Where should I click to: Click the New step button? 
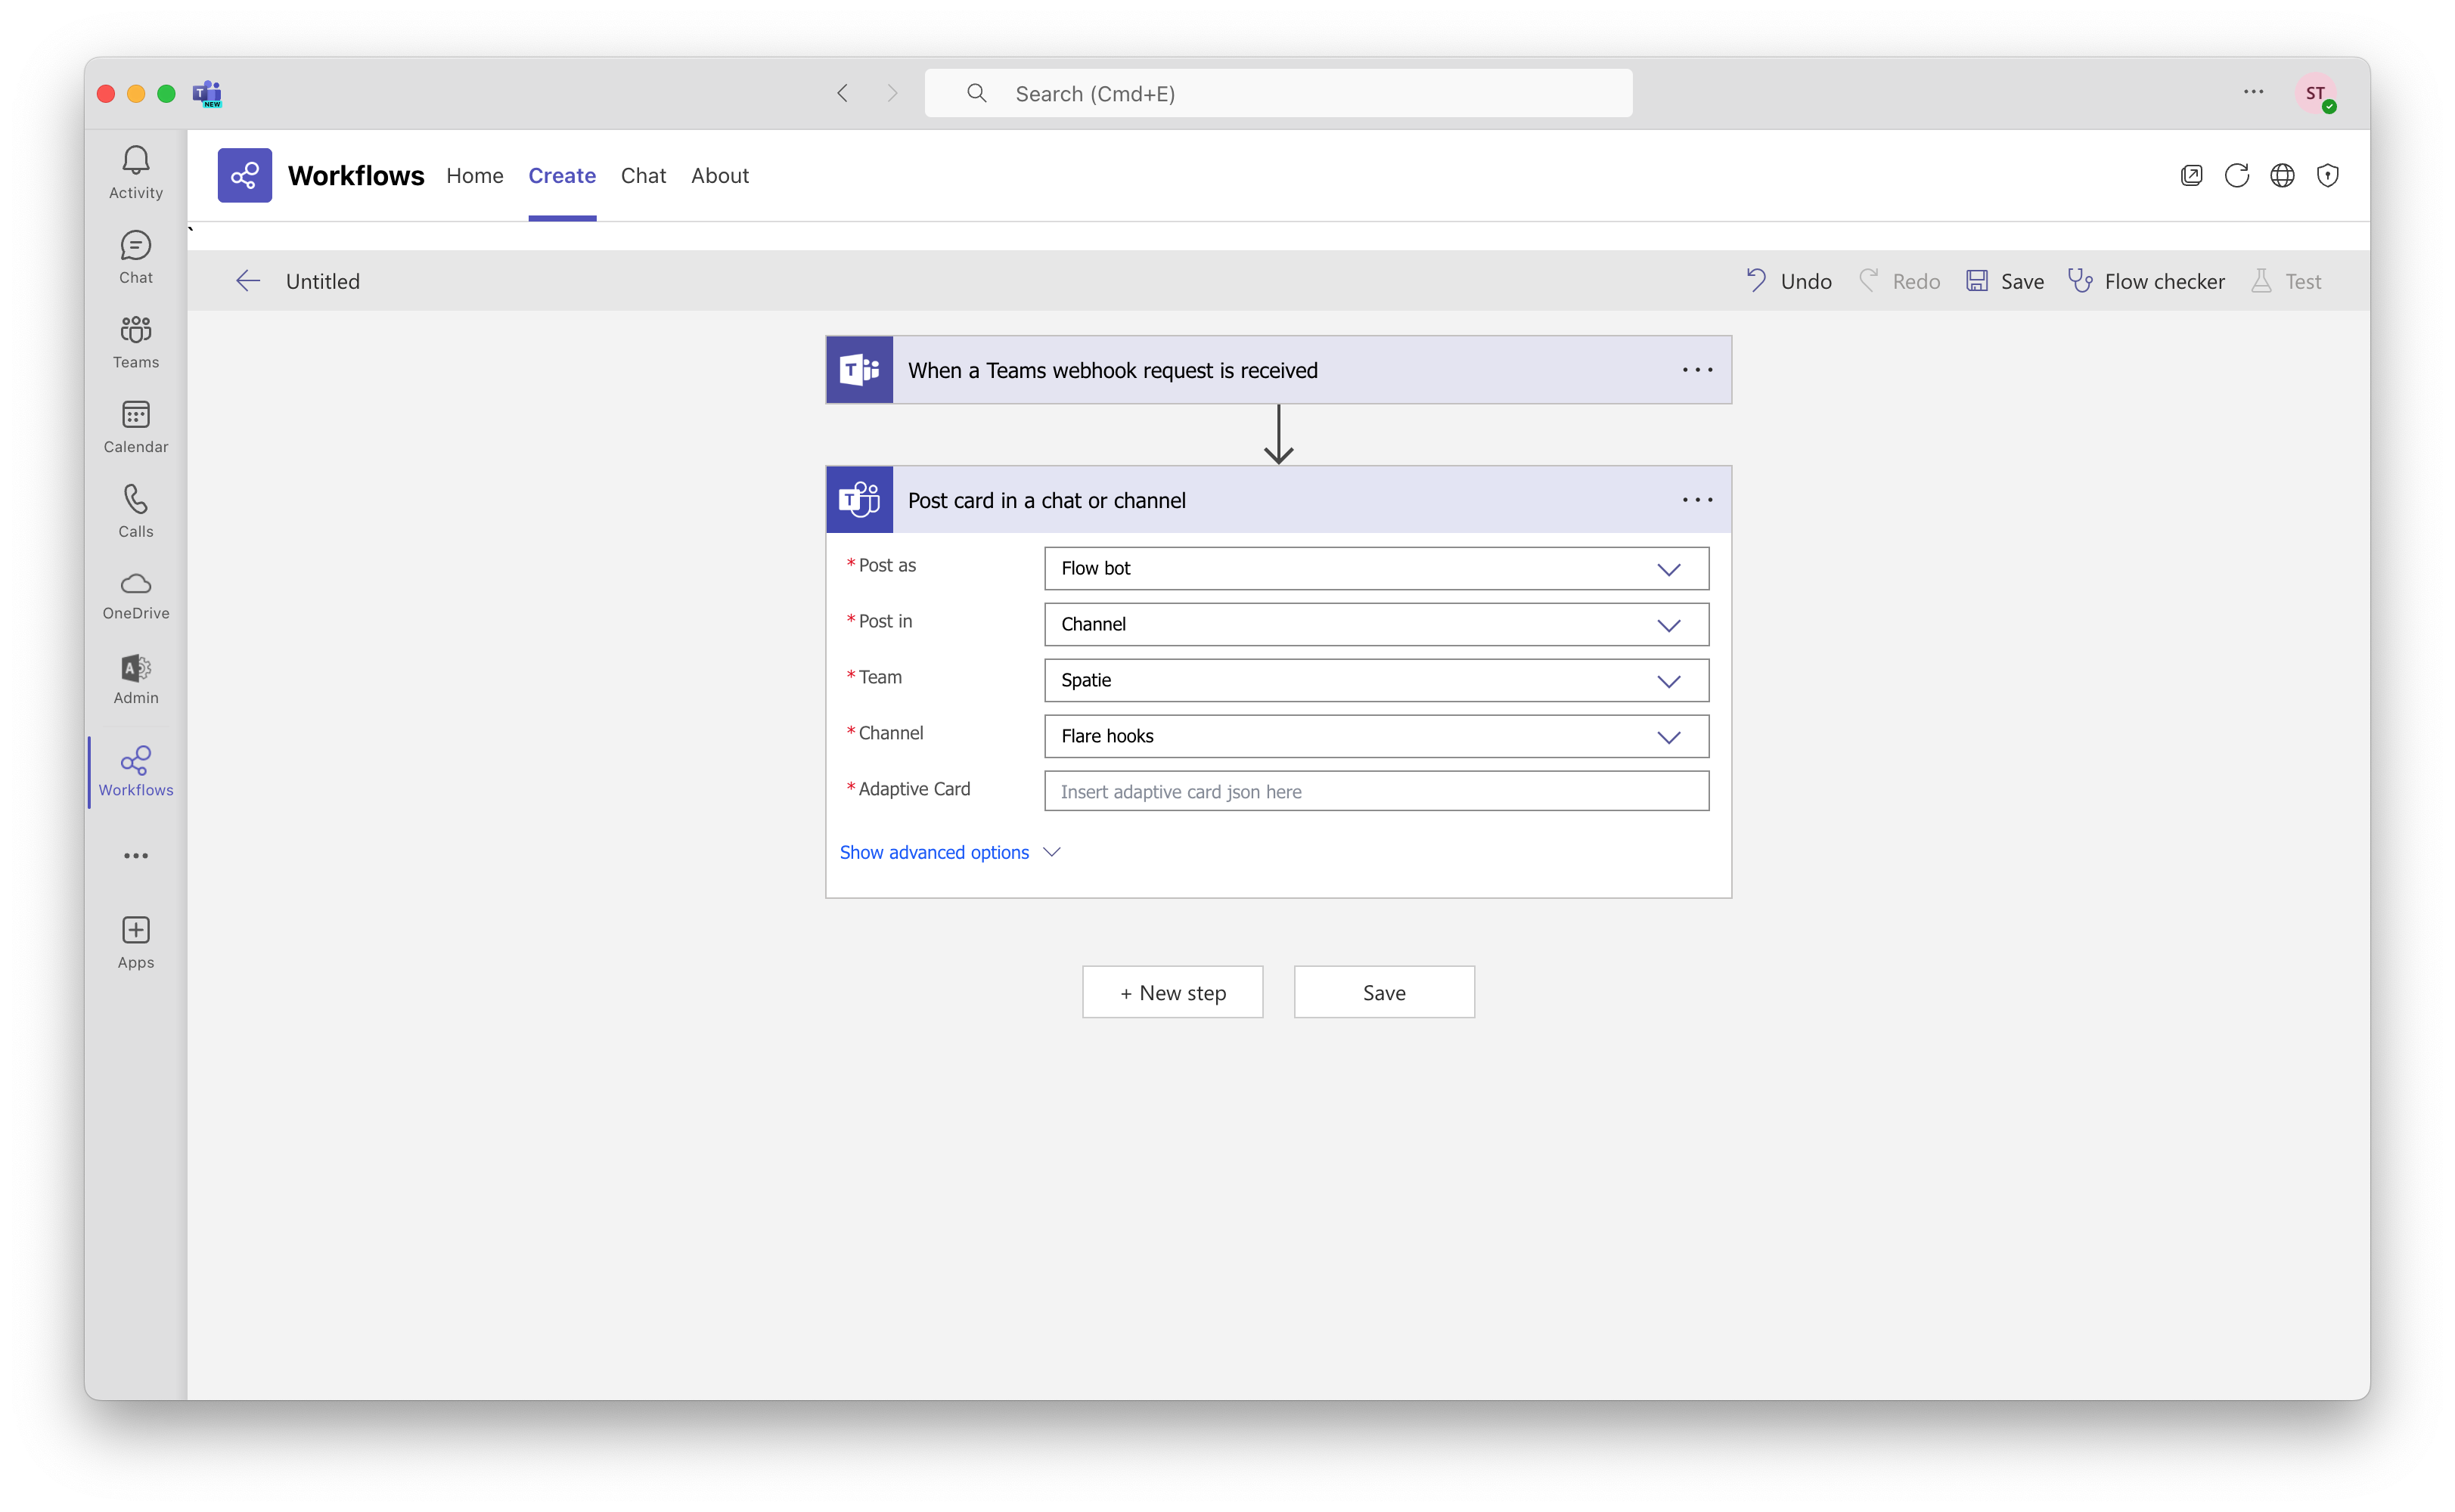click(x=1172, y=991)
